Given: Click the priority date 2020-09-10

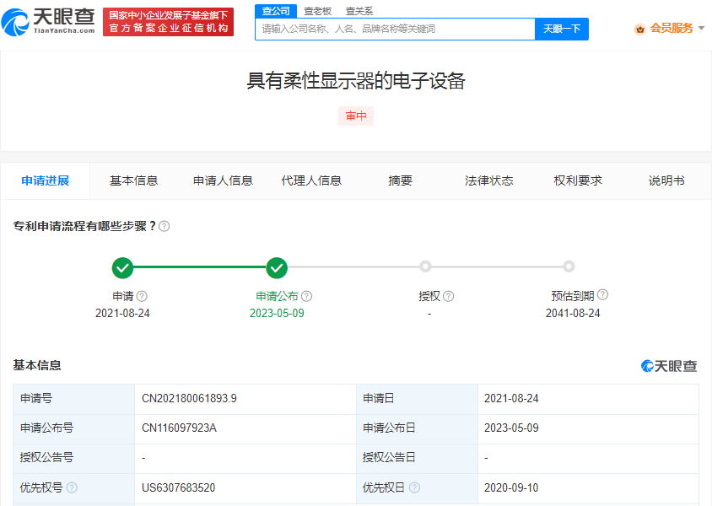Looking at the screenshot, I should 511,487.
